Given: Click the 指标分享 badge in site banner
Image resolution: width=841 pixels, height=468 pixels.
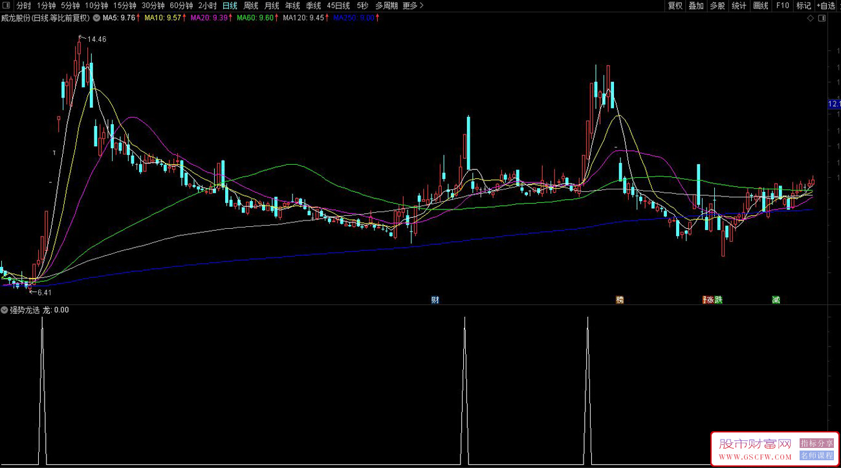Looking at the screenshot, I should 816,443.
